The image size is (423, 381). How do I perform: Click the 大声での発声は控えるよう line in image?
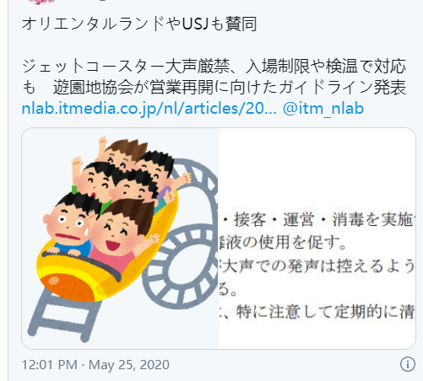click(x=318, y=266)
